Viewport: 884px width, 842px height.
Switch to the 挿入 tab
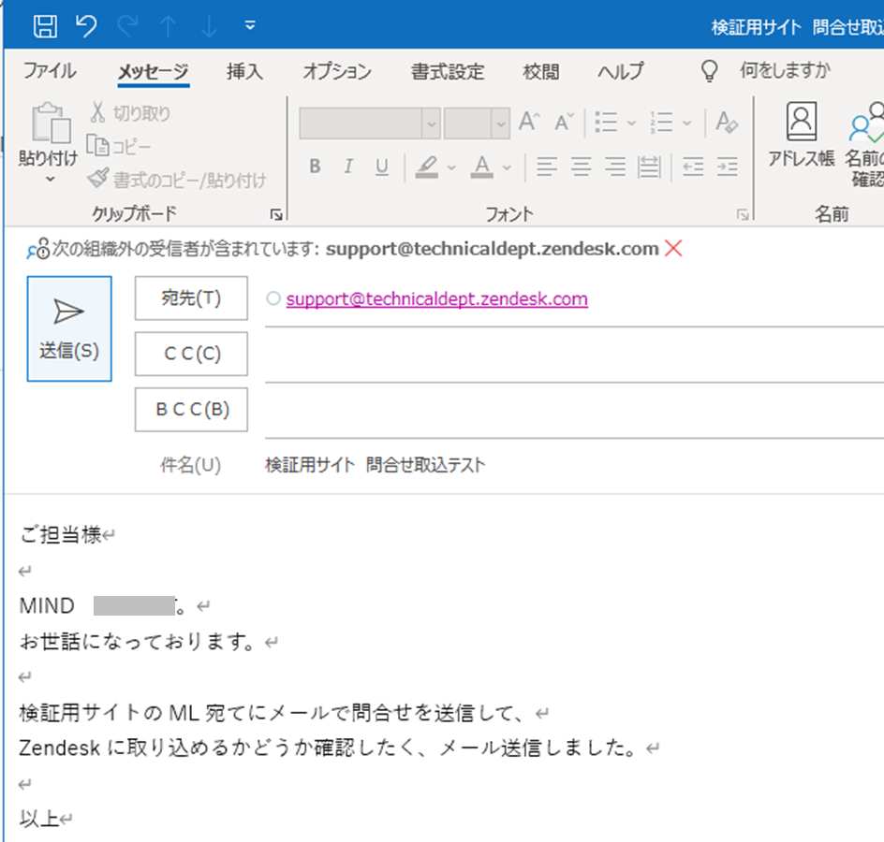click(x=245, y=71)
